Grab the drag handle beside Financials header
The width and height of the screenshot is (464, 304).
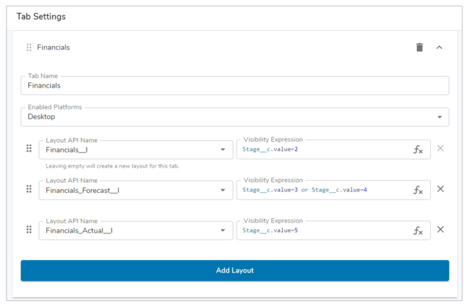click(29, 47)
